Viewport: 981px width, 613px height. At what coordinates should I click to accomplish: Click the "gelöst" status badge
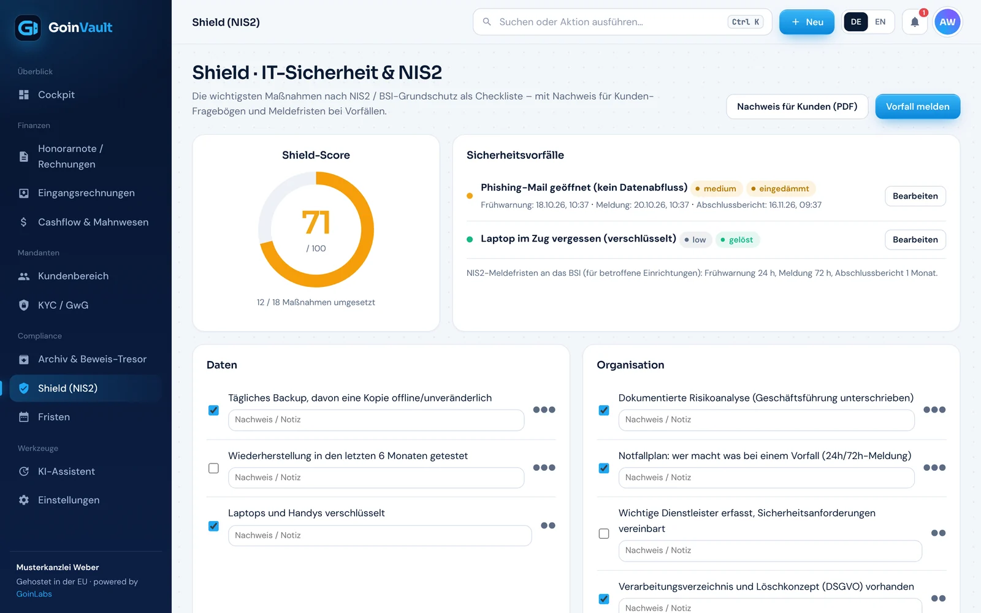738,240
